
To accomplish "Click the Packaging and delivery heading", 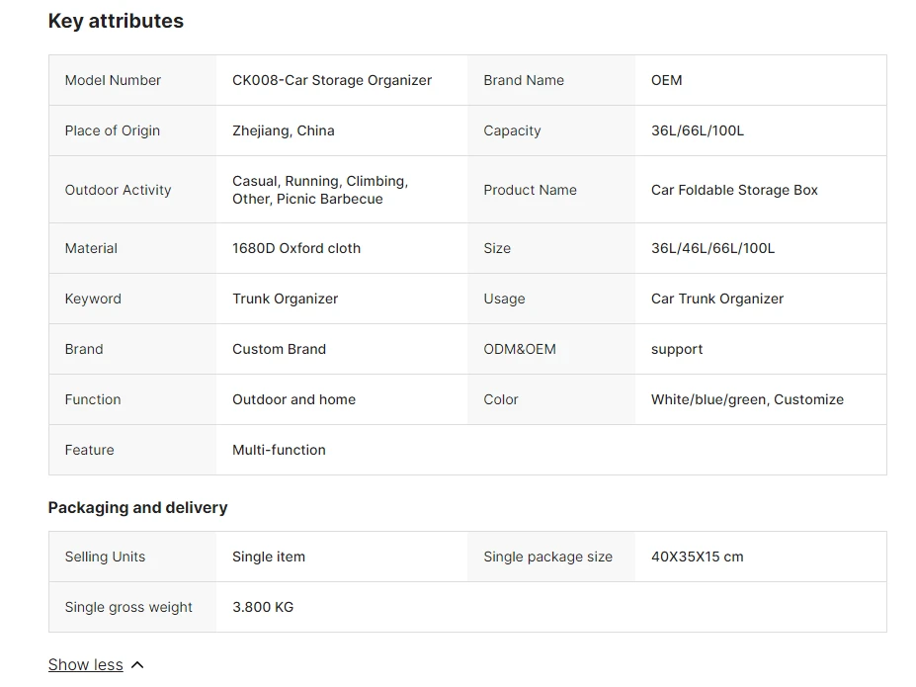I will [138, 508].
